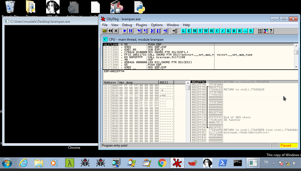Select the LEA ESI,DWORD PTR DS:[ESI] instruction
The height and width of the screenshot is (171, 301).
pos(170,62)
